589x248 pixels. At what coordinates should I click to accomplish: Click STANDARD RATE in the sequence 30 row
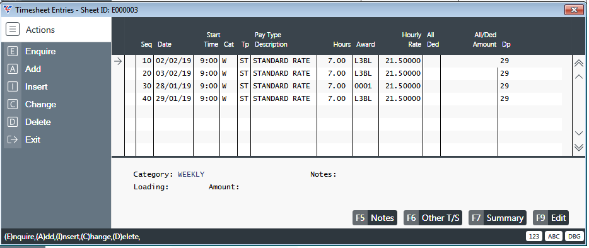click(281, 86)
